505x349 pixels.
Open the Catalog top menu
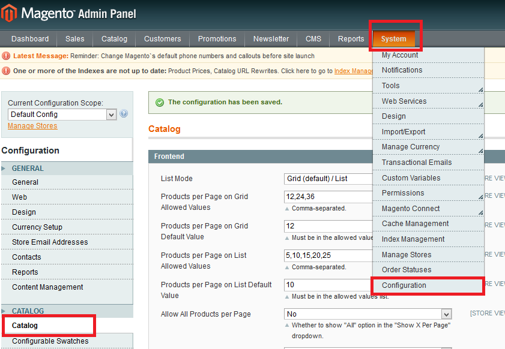pos(114,39)
